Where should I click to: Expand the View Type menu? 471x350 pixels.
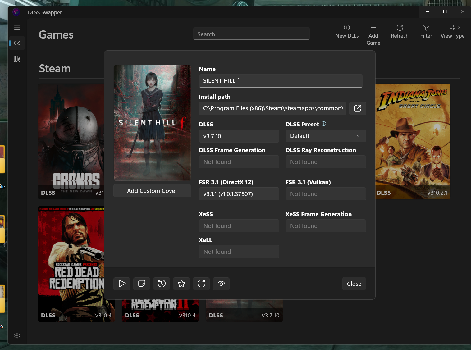452,31
